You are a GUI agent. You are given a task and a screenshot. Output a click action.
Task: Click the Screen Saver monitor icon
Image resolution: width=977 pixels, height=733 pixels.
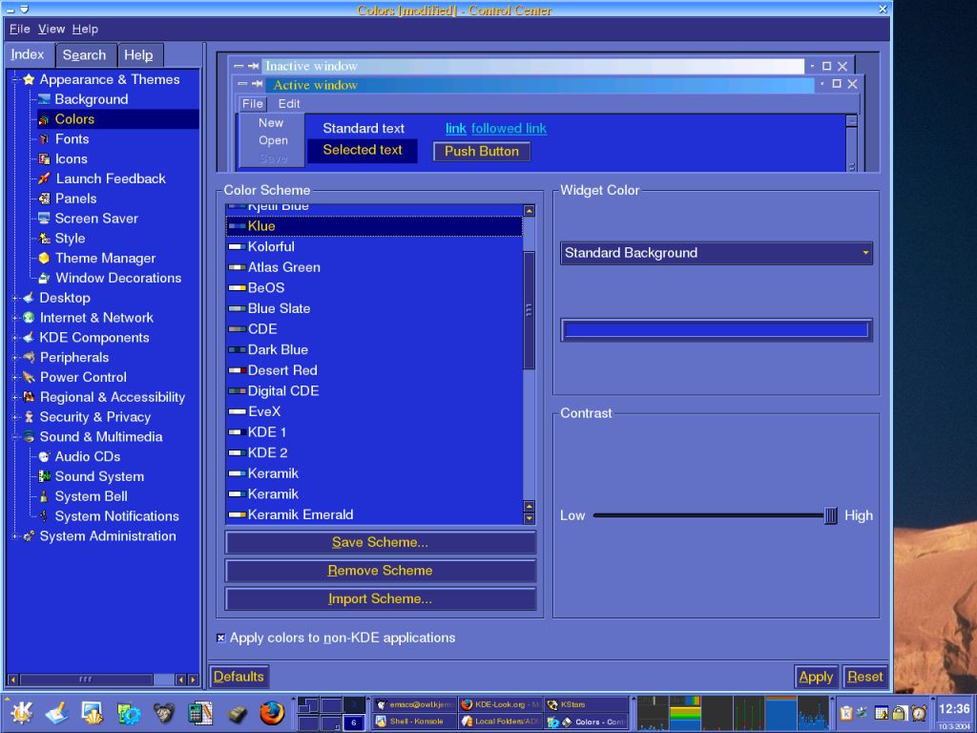pyautogui.click(x=44, y=219)
